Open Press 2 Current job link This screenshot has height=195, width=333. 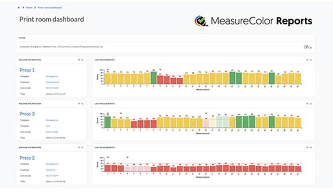52,176
